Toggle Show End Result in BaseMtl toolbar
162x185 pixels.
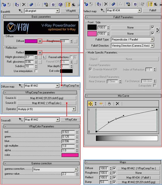(x=68, y=5)
